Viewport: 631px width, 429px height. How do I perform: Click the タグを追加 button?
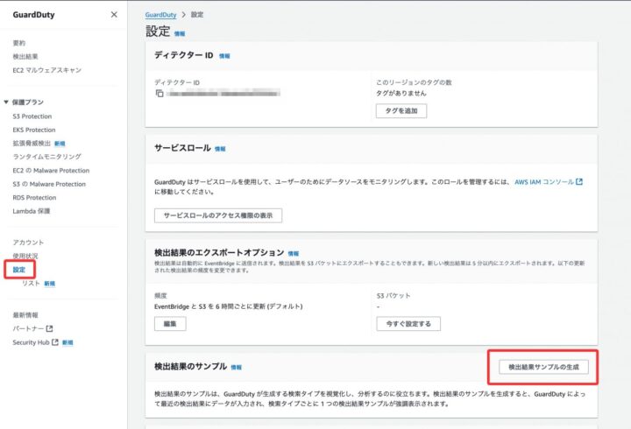(x=401, y=110)
